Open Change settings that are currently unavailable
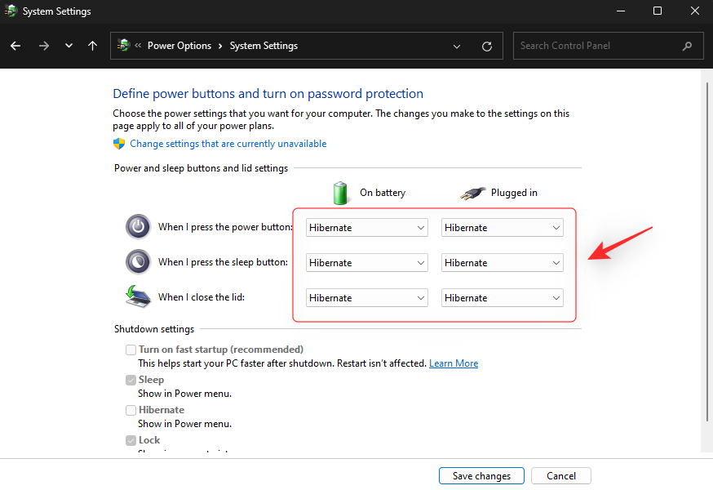The height and width of the screenshot is (490, 713). [x=228, y=144]
